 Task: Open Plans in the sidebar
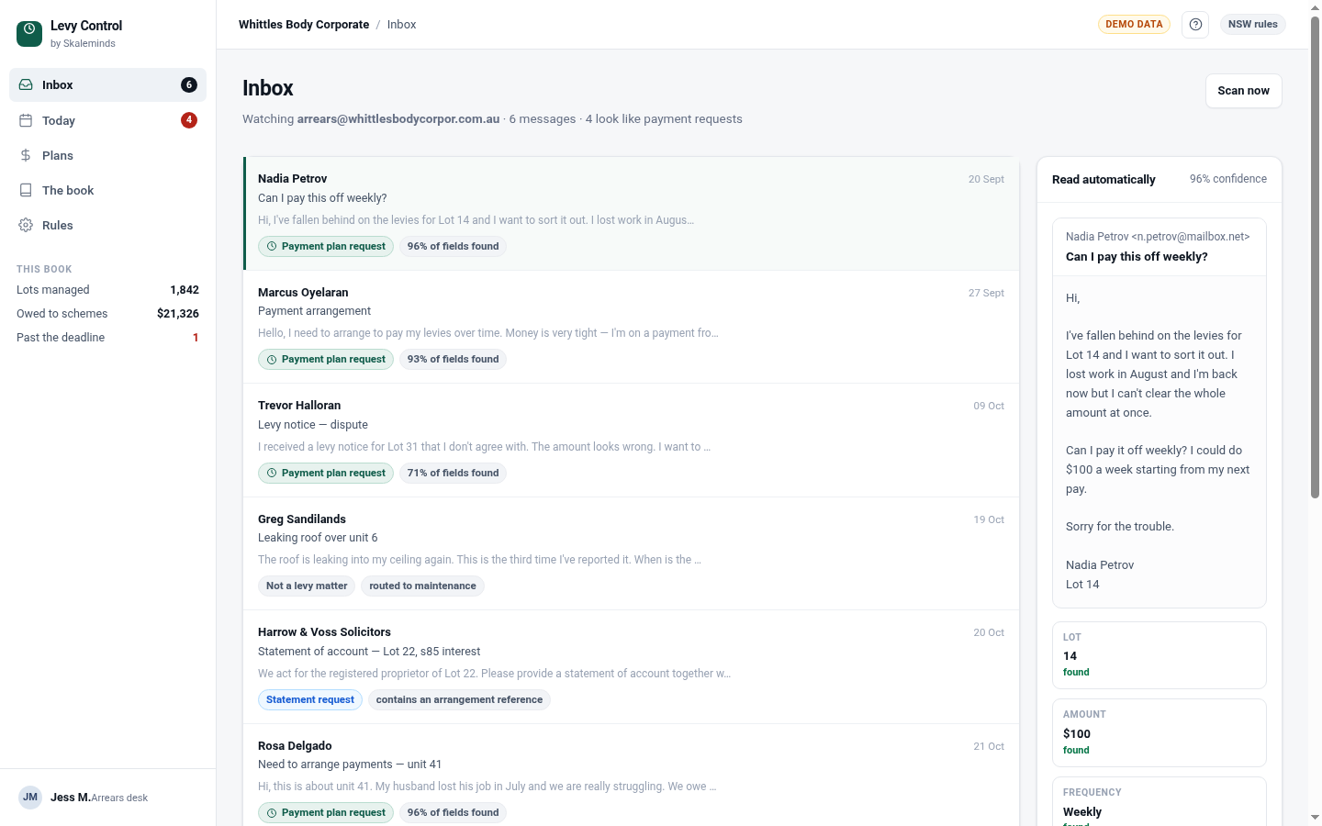tap(107, 155)
